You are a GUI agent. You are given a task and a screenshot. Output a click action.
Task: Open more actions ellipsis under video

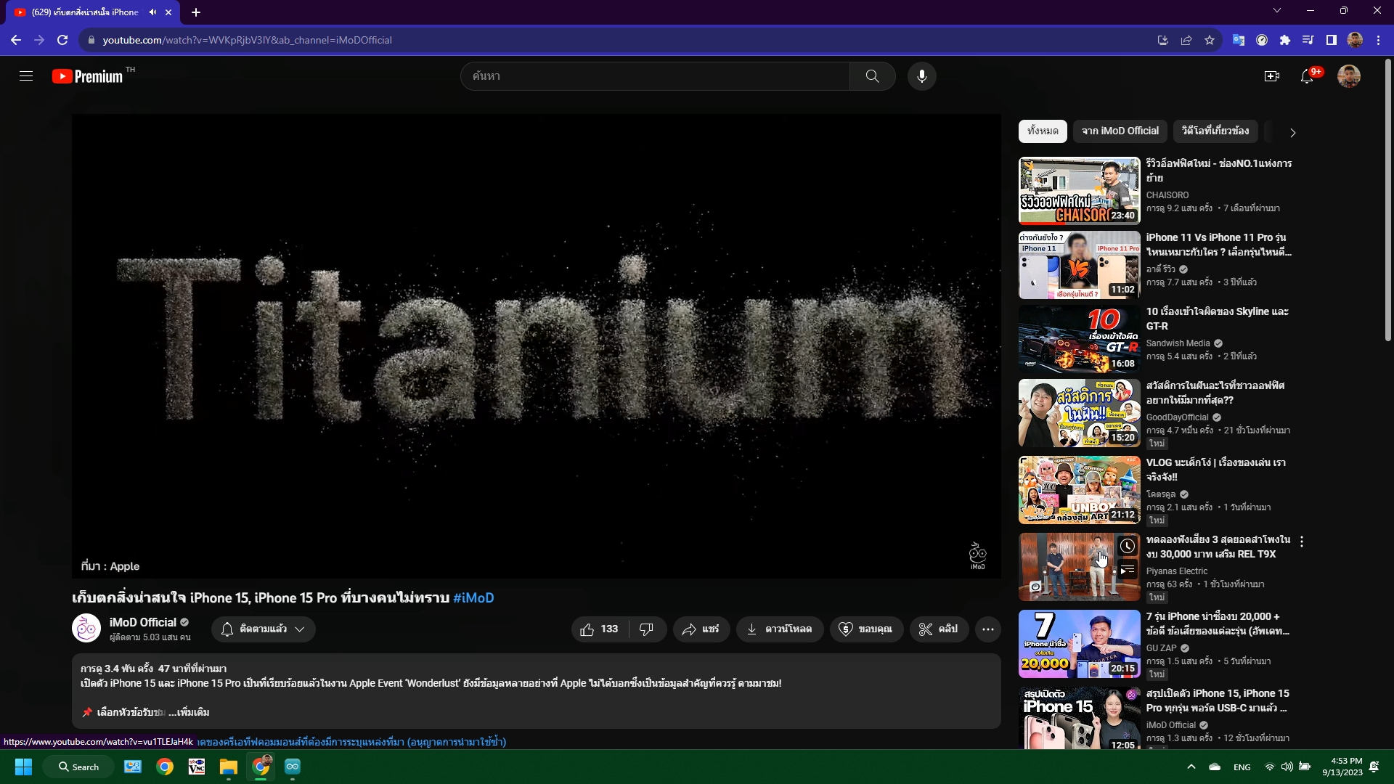[x=988, y=629]
